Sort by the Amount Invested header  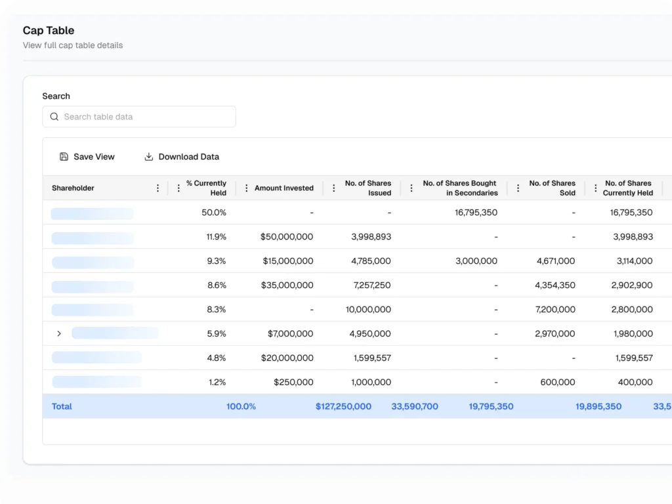[283, 188]
